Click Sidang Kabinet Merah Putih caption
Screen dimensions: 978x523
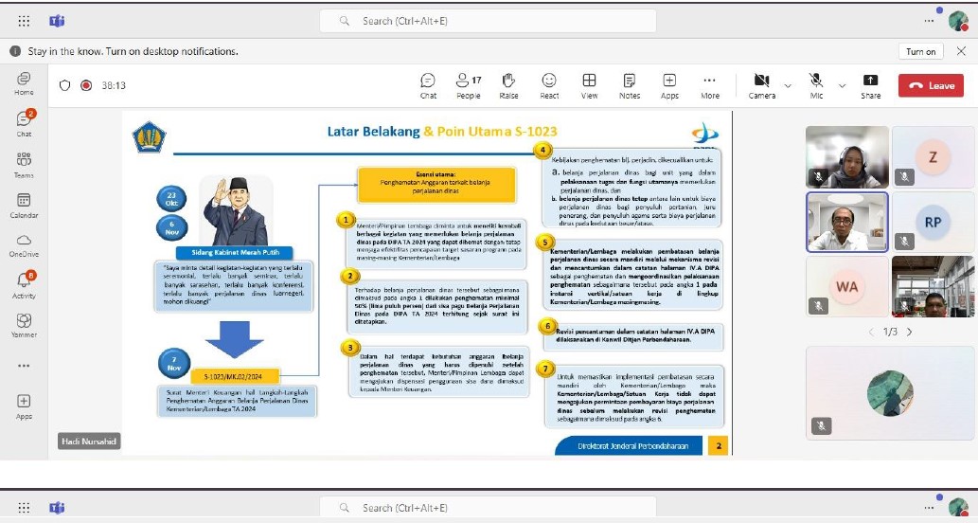(x=235, y=253)
